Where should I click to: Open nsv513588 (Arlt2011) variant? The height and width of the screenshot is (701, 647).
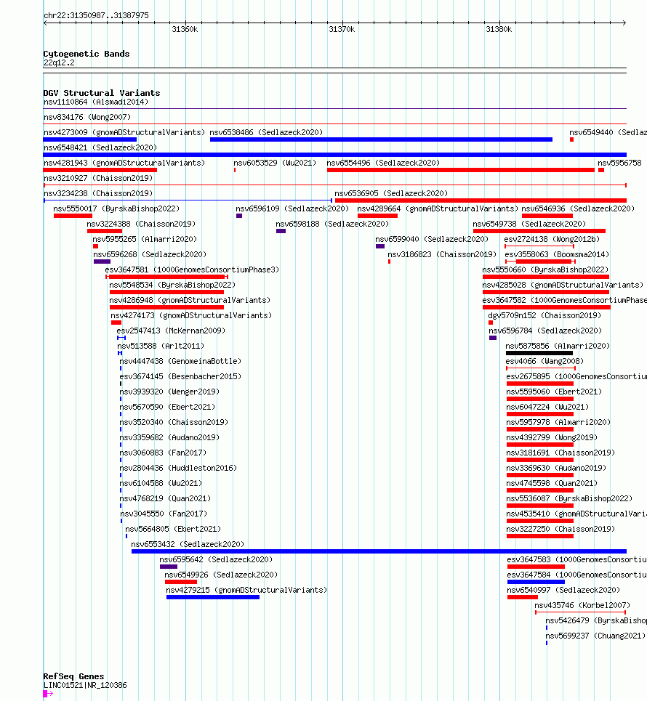click(161, 346)
